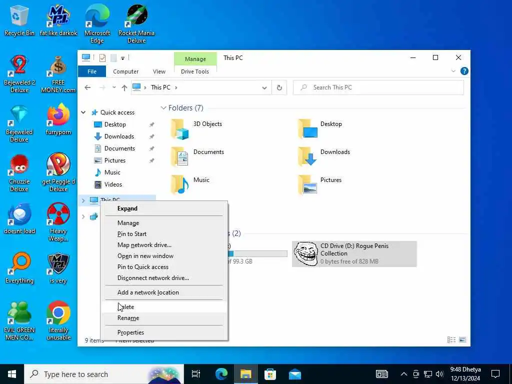This screenshot has height=384, width=512.
Task: Open 'is very' desktop shortcut
Action: point(58,268)
